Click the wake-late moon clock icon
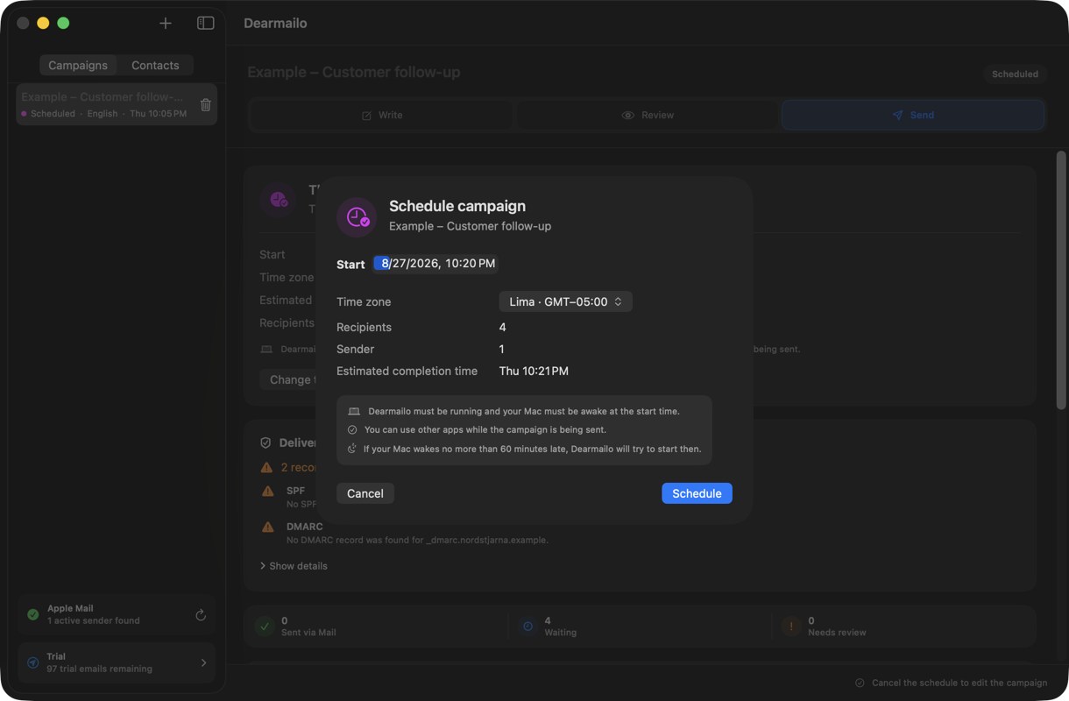 click(352, 449)
